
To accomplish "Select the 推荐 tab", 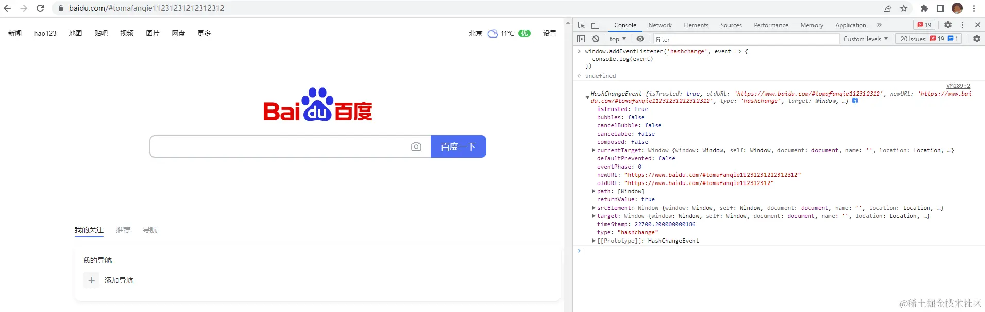I will [123, 230].
